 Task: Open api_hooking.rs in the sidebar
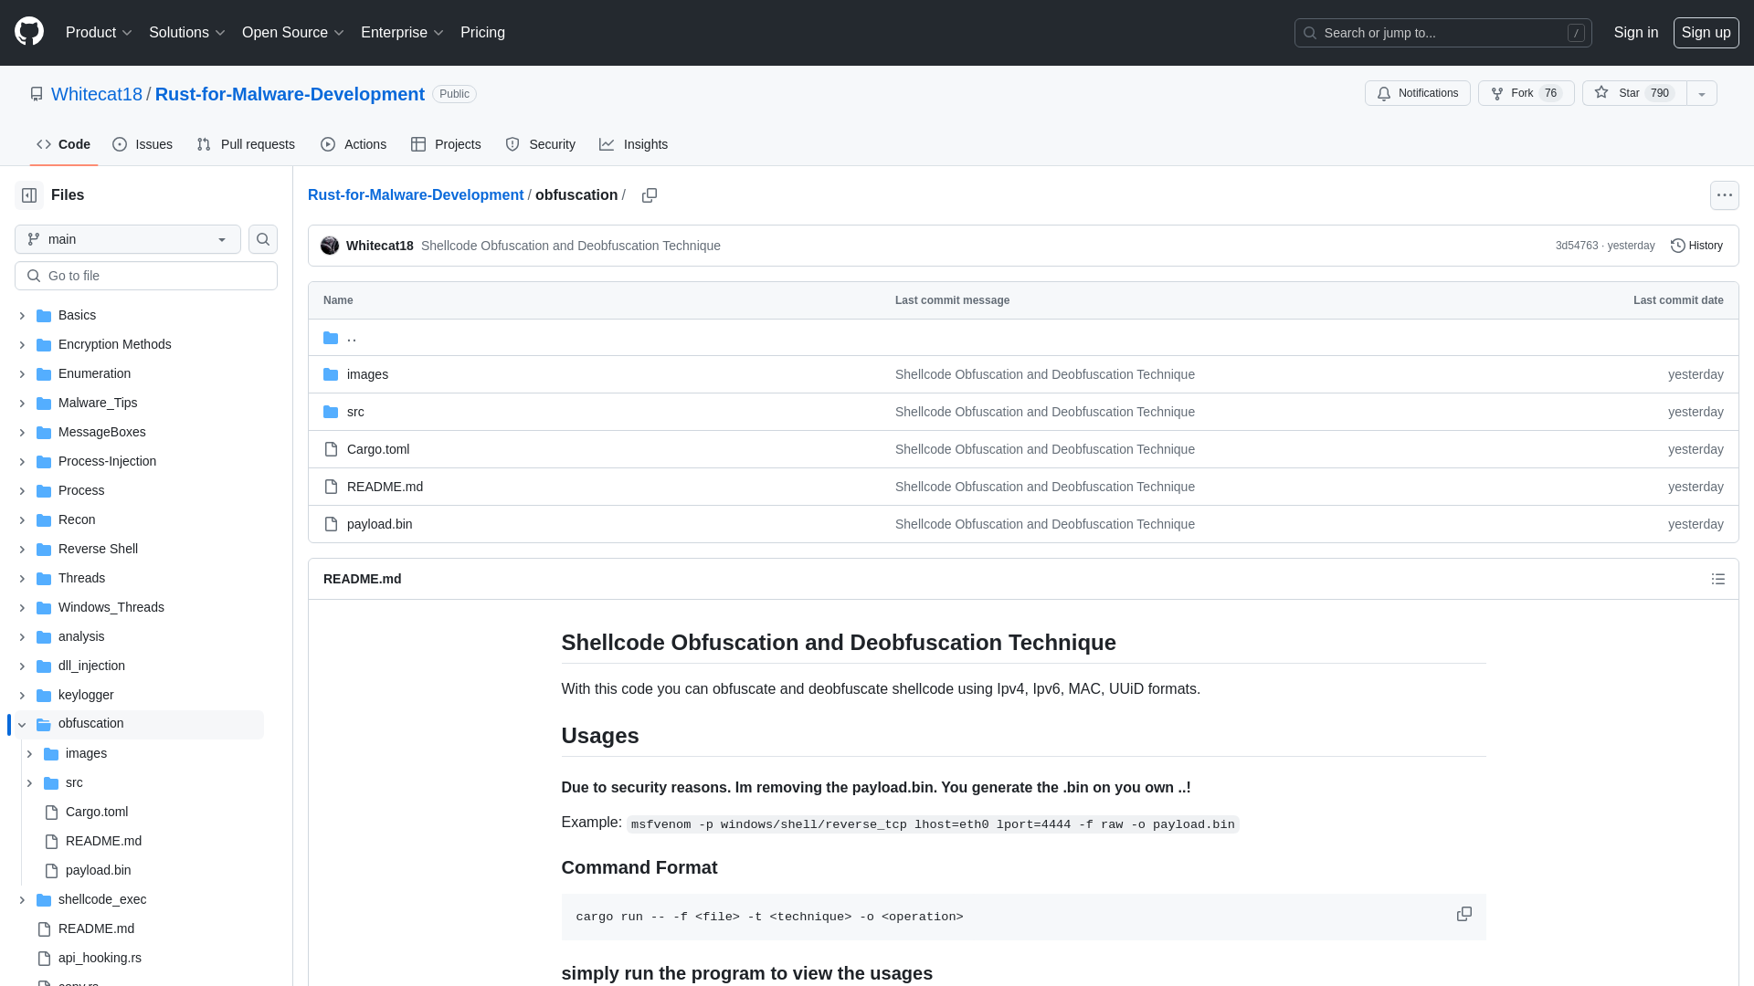coord(100,958)
